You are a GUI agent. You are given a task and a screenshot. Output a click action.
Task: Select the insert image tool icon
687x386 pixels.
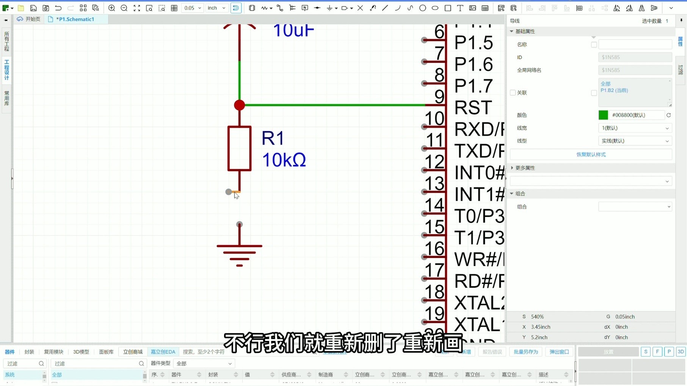[x=472, y=8]
